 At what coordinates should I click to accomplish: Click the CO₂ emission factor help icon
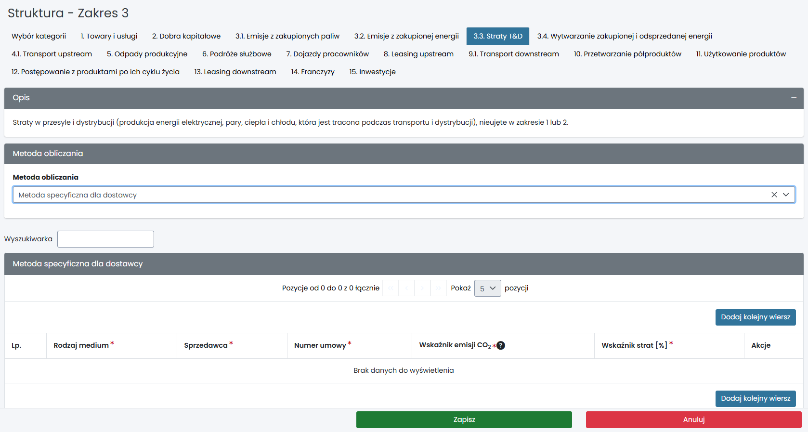coord(501,345)
